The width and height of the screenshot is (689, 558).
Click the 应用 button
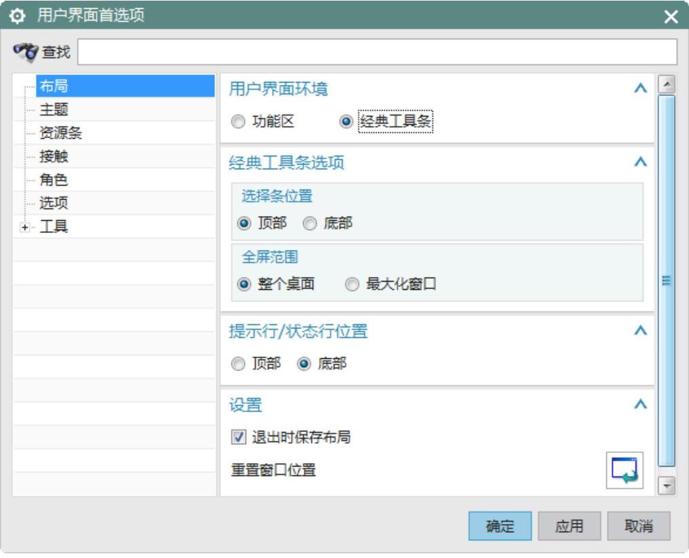point(569,525)
